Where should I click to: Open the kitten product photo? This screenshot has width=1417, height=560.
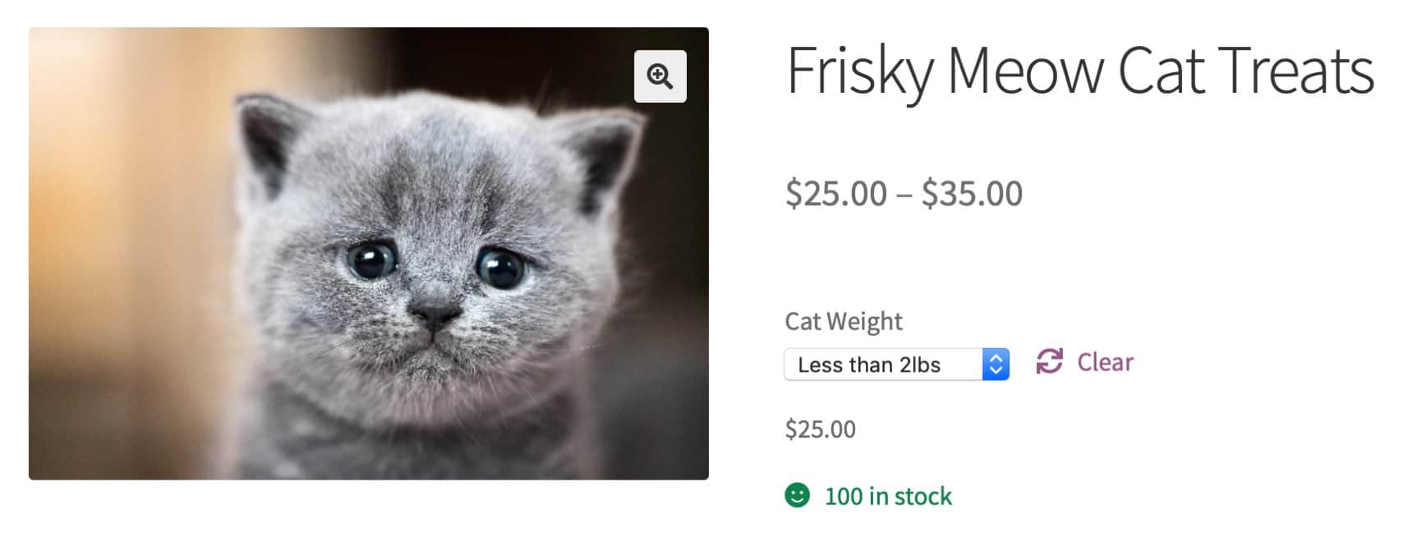pos(368,253)
